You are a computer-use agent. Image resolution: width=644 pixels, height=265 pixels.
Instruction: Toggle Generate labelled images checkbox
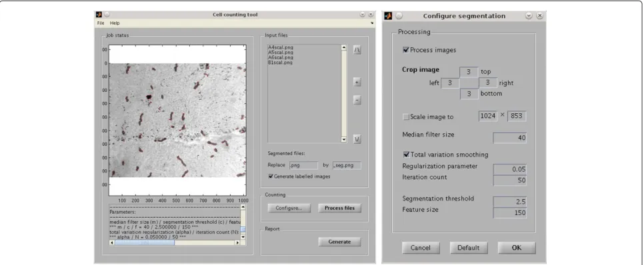271,176
